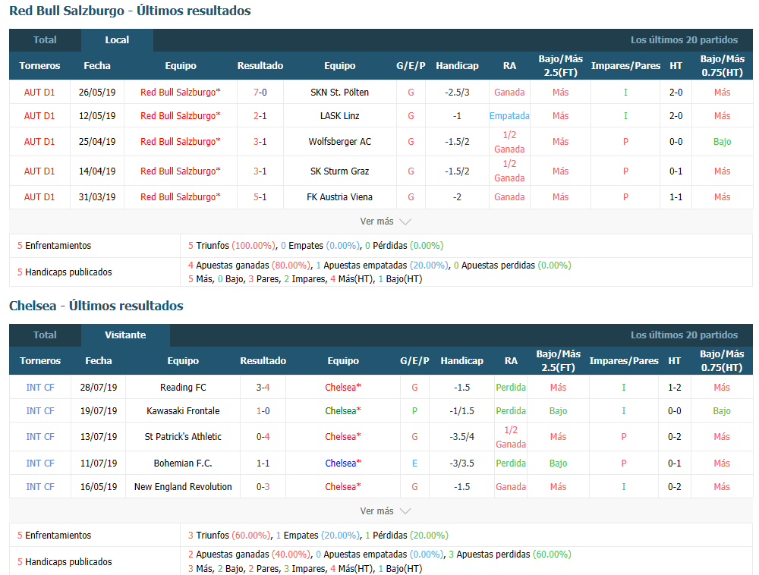Click blue Chelsea* in Bohemian F.C. row
Image resolution: width=759 pixels, height=575 pixels.
point(343,463)
